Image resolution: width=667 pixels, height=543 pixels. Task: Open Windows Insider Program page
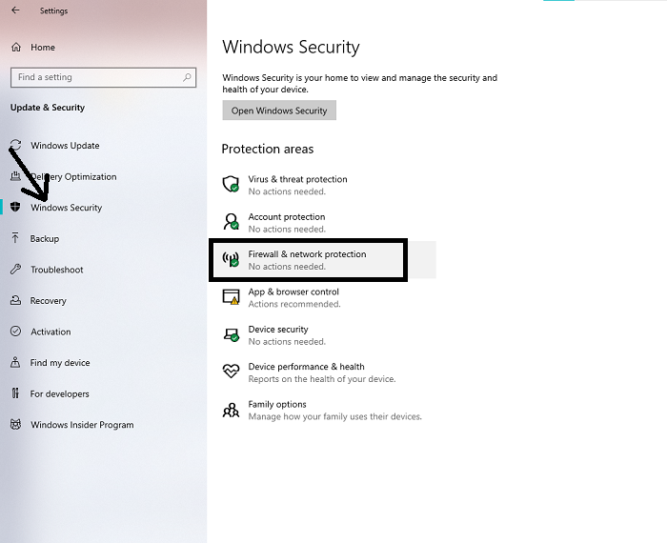[82, 425]
